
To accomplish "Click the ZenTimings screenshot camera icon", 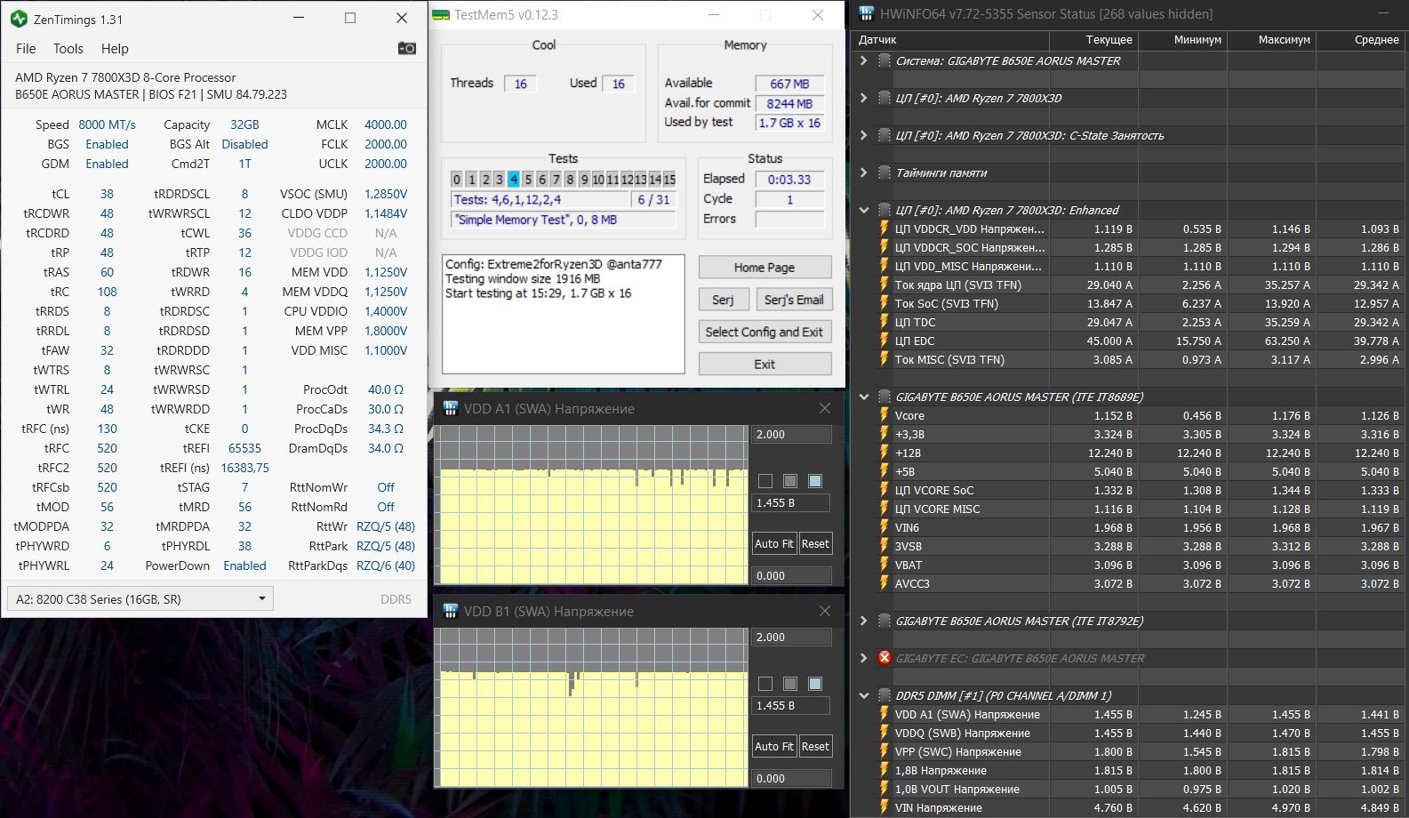I will point(406,48).
